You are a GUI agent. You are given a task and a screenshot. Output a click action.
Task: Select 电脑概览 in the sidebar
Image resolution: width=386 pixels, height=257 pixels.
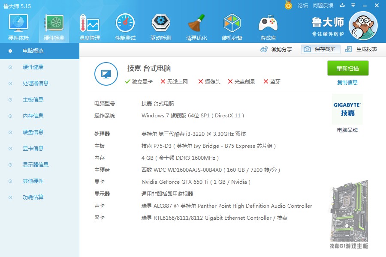click(x=39, y=51)
